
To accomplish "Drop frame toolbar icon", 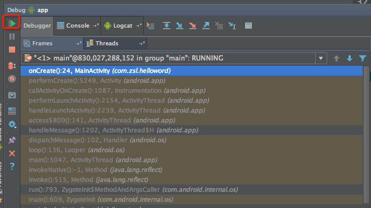I will click(219, 26).
